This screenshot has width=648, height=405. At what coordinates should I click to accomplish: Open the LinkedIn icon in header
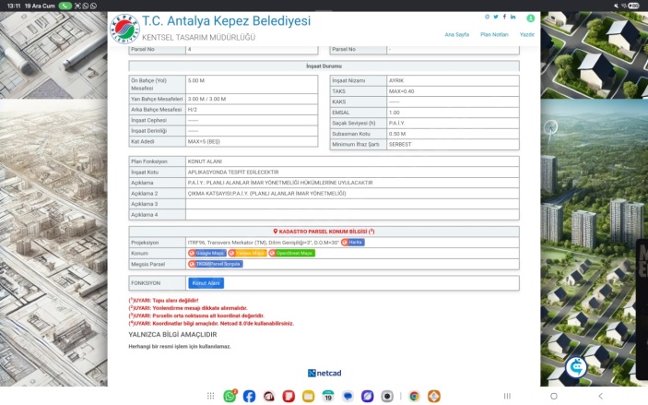(513, 17)
